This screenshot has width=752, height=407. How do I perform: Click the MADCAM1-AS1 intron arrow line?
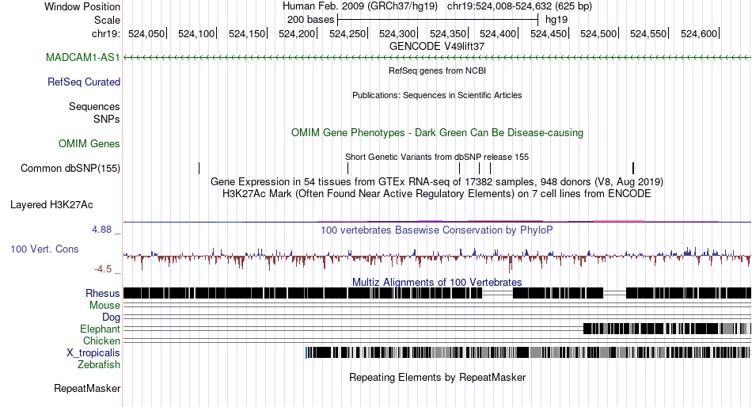click(x=437, y=58)
